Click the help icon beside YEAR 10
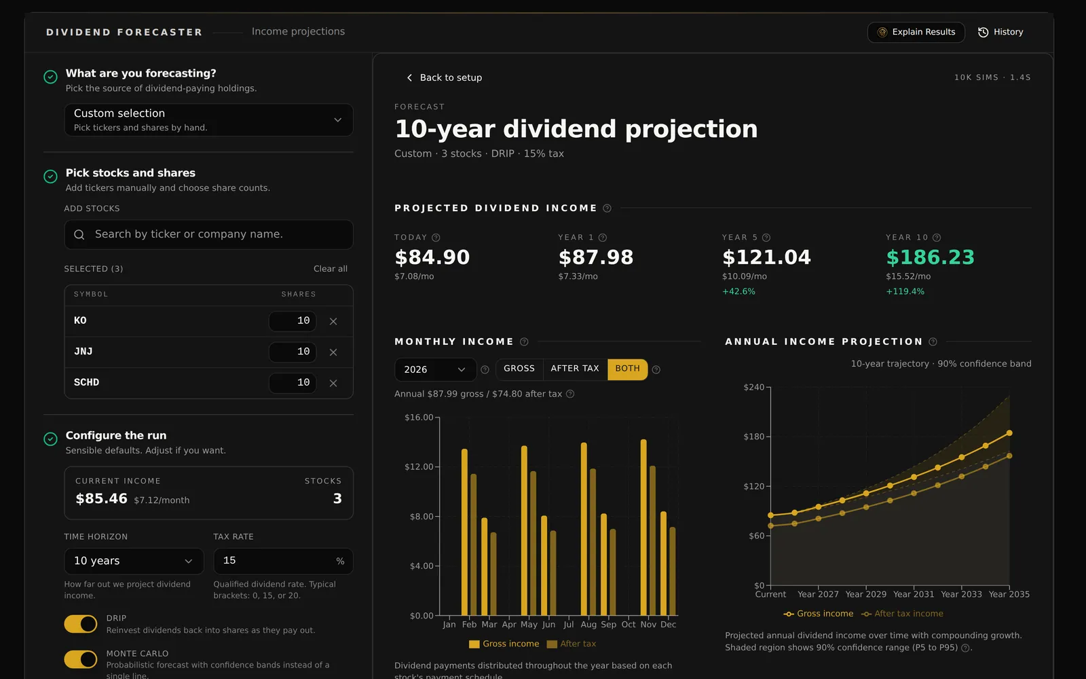 coord(937,238)
